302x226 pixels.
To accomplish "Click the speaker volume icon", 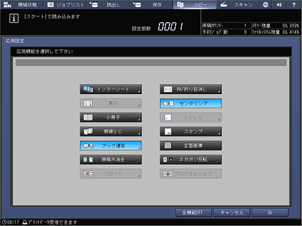I will tap(280, 5).
